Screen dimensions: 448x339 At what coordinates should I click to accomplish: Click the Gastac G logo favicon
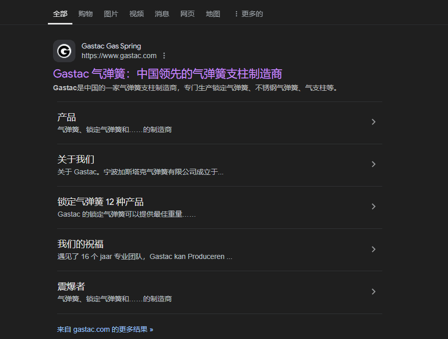(64, 51)
